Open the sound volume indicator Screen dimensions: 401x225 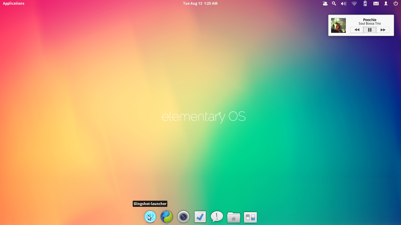tap(343, 4)
